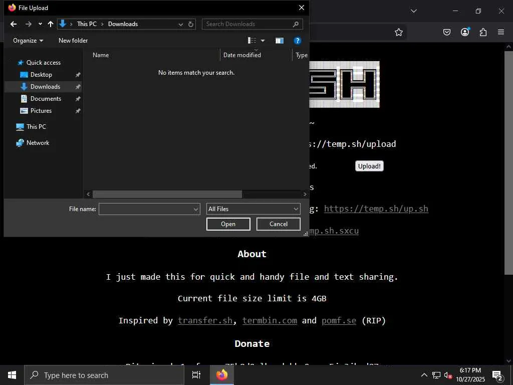Image resolution: width=513 pixels, height=385 pixels.
Task: Click the file list scroll-right arrow
Action: [x=305, y=194]
